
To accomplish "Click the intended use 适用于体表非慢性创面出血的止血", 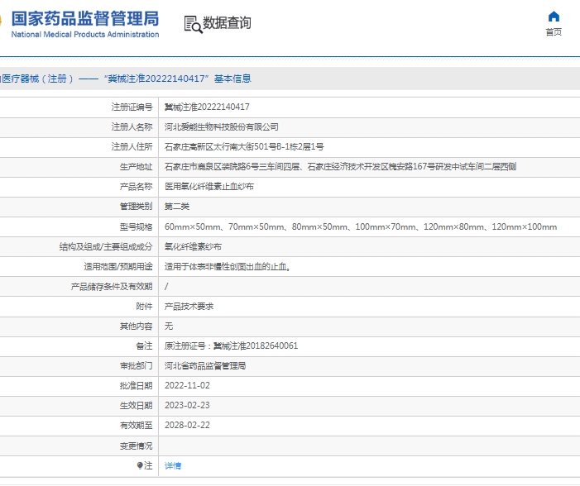I will (x=227, y=267).
